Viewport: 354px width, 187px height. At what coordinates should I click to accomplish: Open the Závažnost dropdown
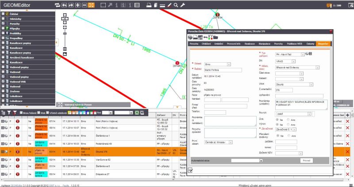[286, 129]
